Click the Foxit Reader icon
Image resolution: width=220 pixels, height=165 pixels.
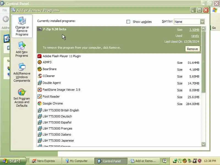(x=40, y=97)
